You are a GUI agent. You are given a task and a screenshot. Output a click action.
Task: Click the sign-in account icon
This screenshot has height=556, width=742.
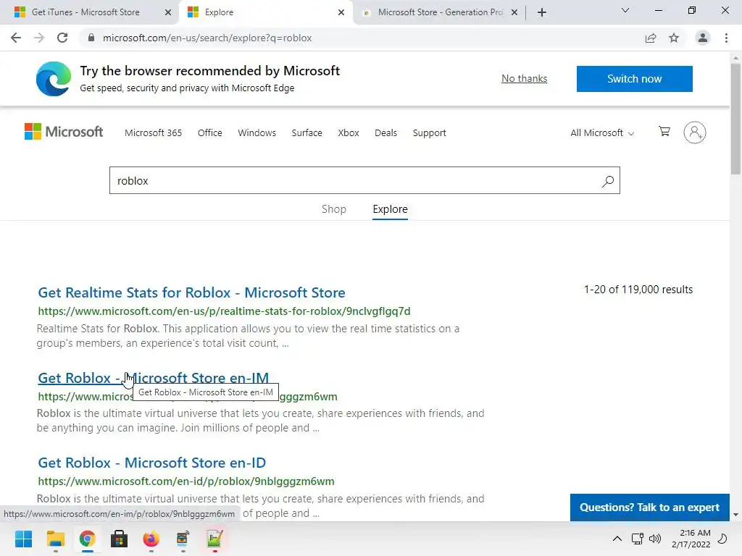[x=695, y=132]
